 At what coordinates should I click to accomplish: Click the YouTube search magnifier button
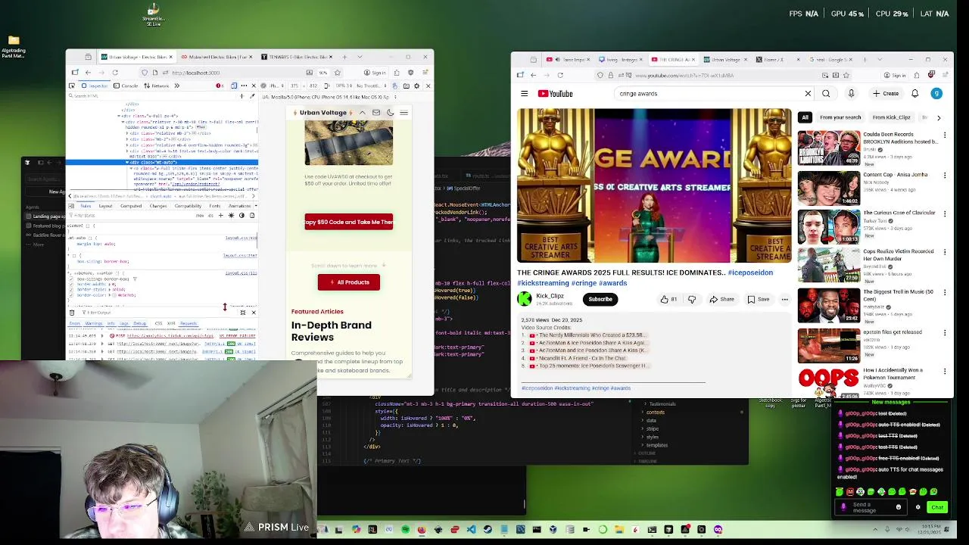tap(826, 94)
